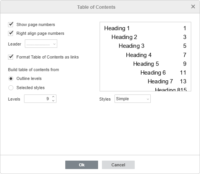Image resolution: width=200 pixels, height=174 pixels.
Task: Decrease Levels with the down arrow
Action: pyautogui.click(x=53, y=101)
